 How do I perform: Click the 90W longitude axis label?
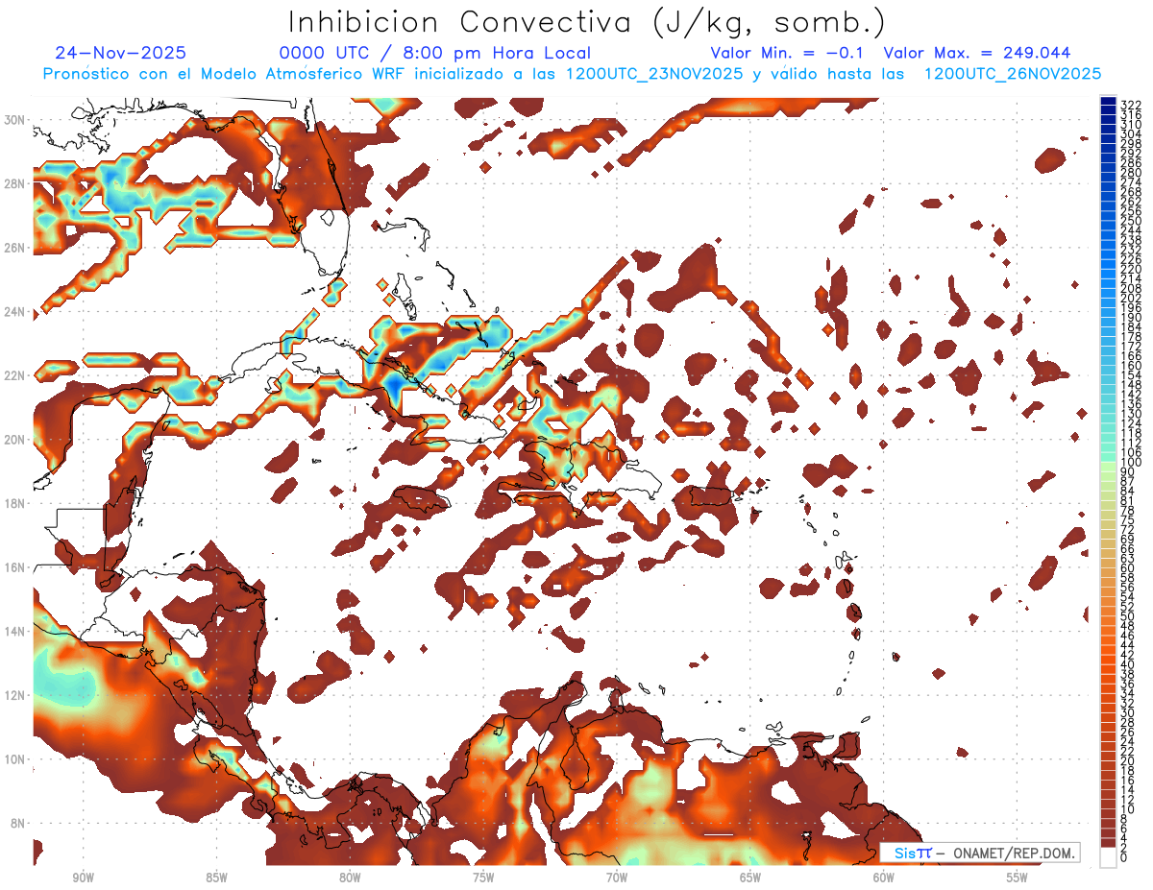click(83, 878)
